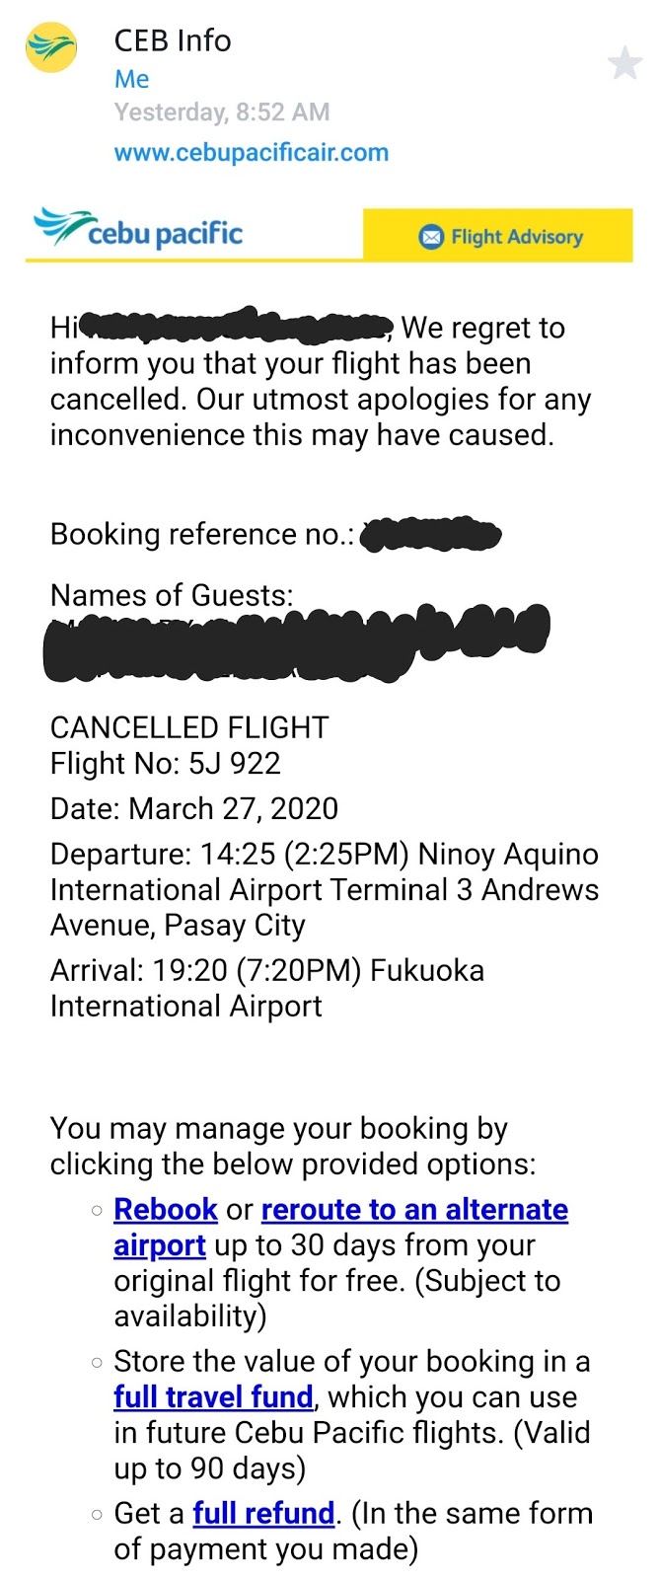This screenshot has height=1579, width=659.
Task: Click the CEB Info sender name
Action: (172, 41)
